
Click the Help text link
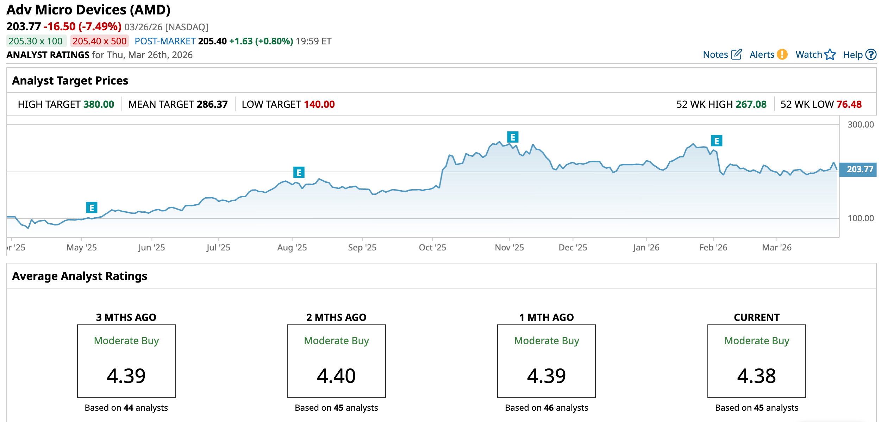click(852, 55)
